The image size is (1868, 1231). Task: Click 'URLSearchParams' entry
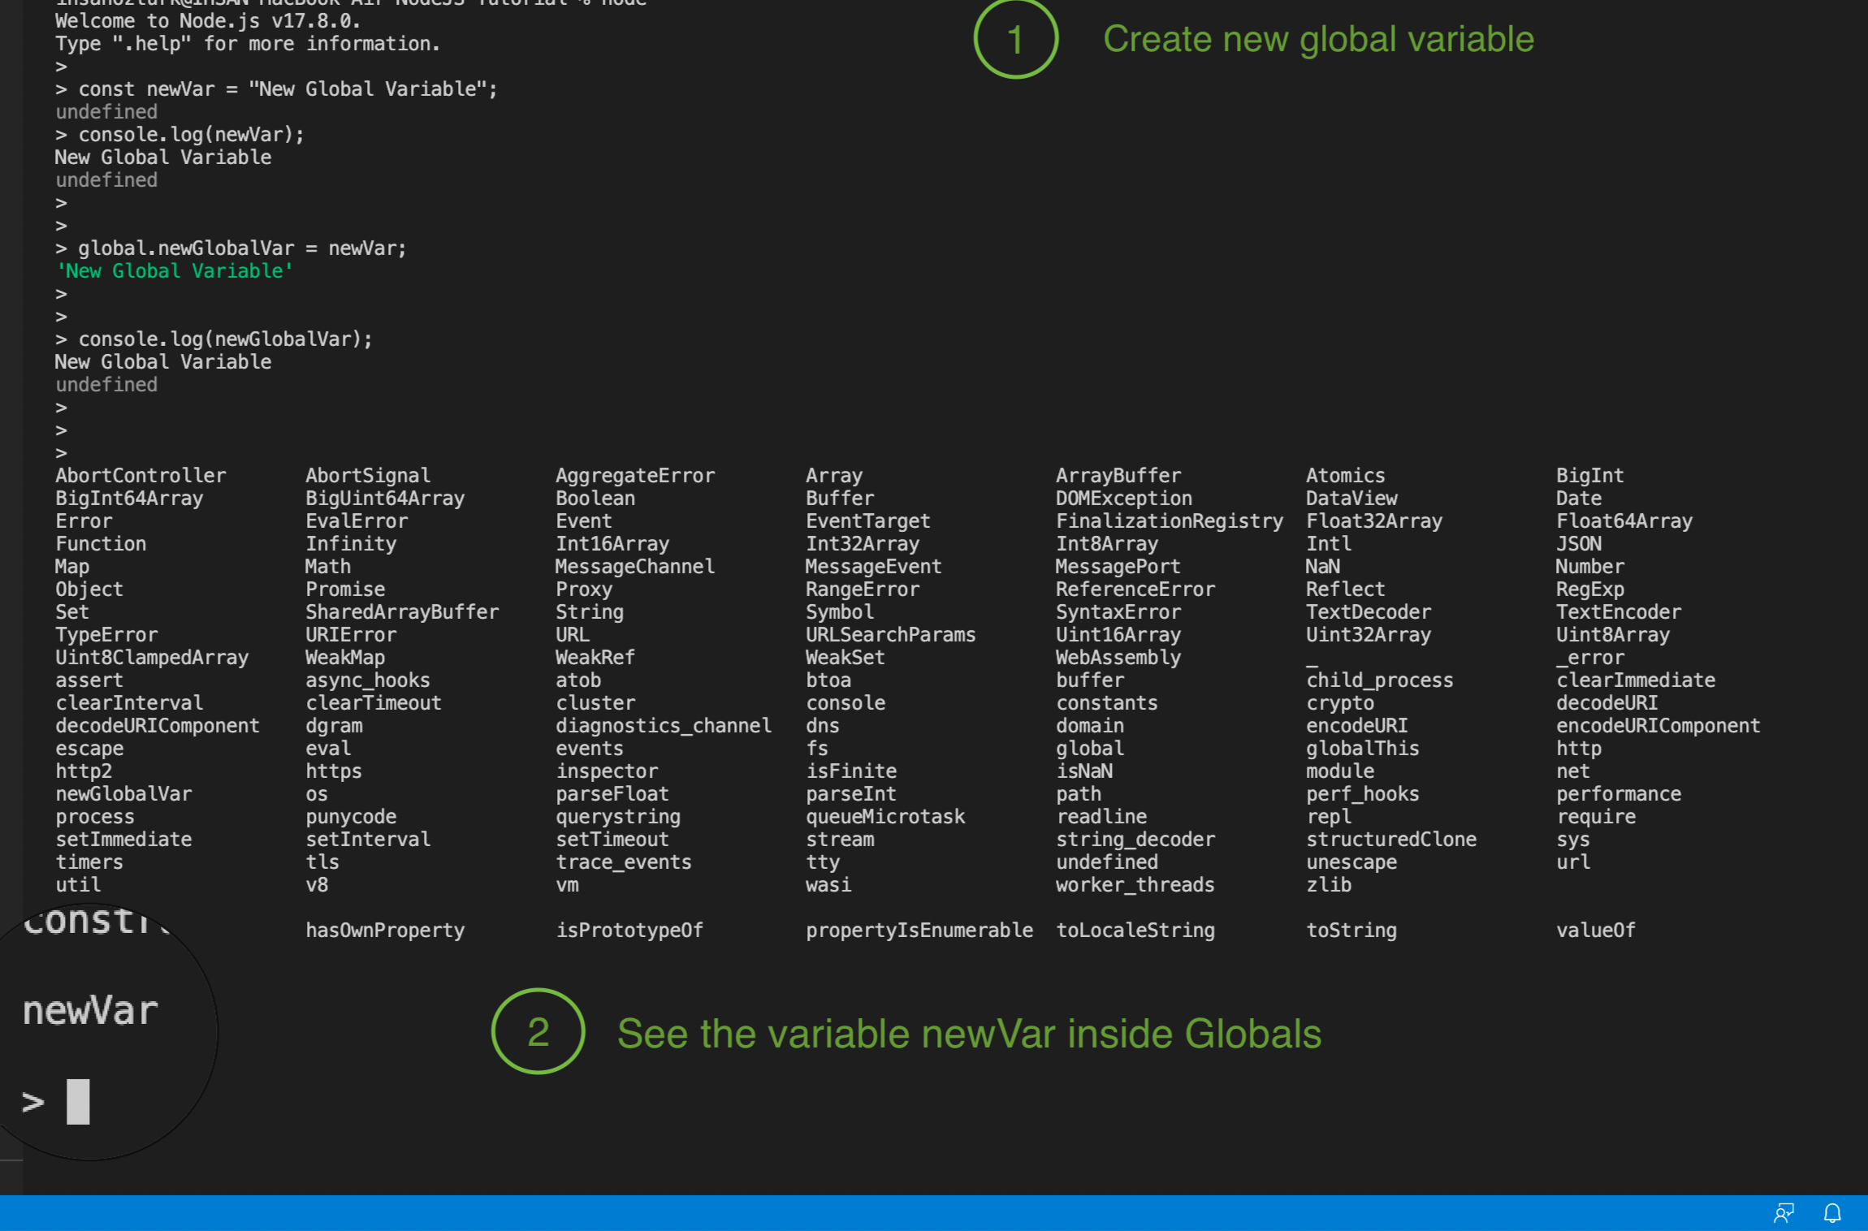pyautogui.click(x=890, y=635)
